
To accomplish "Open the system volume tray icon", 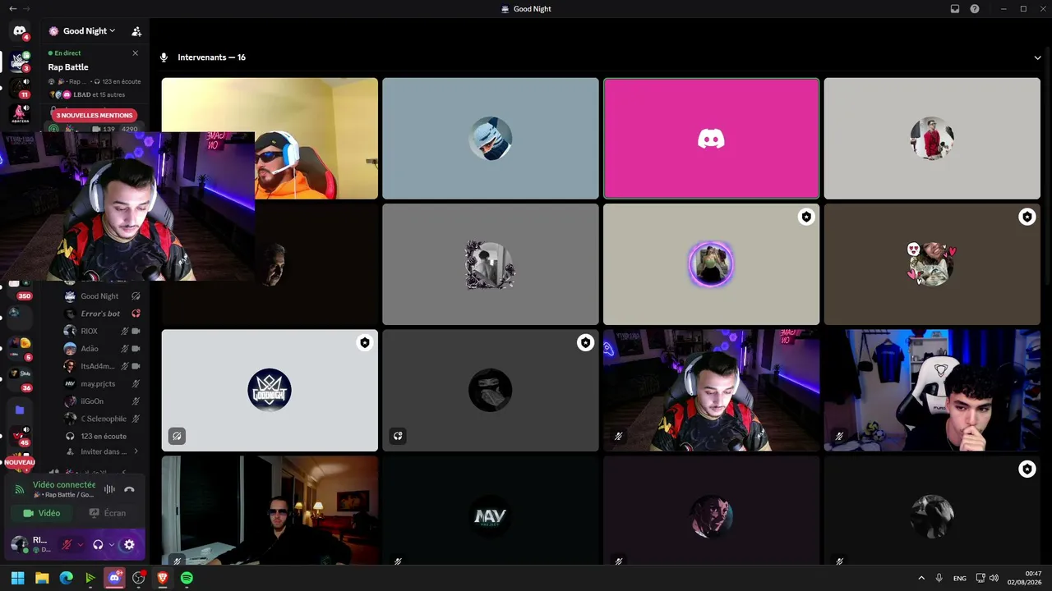I will (994, 578).
